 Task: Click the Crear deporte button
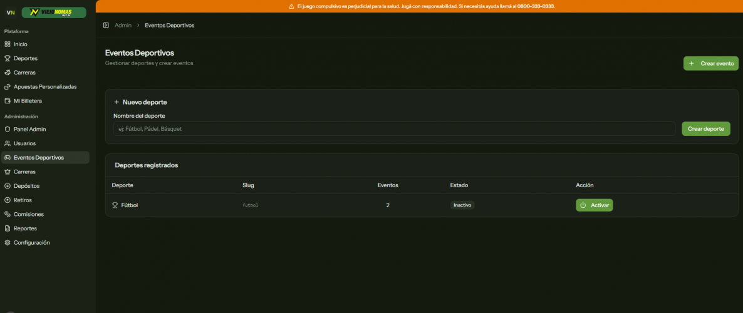pyautogui.click(x=706, y=129)
